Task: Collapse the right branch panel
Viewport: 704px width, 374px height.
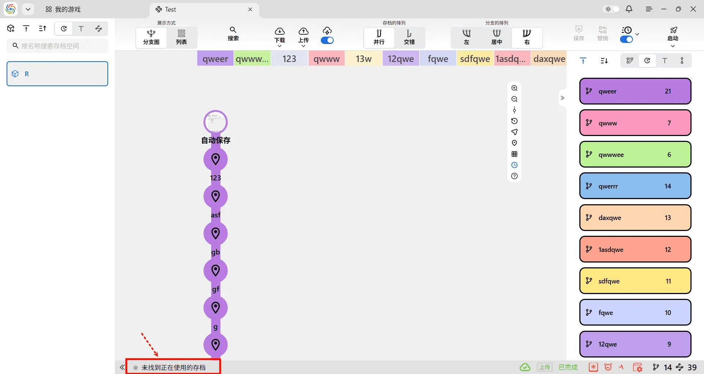Action: coord(562,98)
